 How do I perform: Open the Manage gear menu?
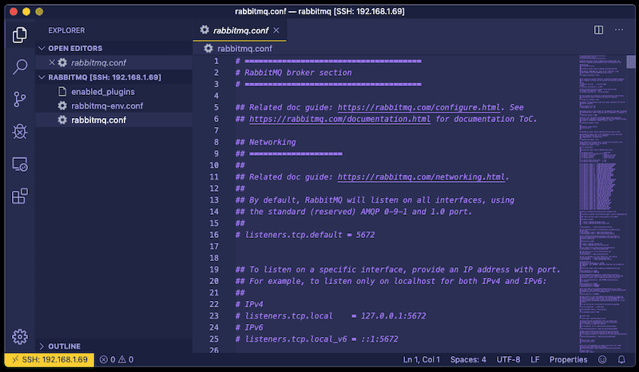tap(19, 337)
